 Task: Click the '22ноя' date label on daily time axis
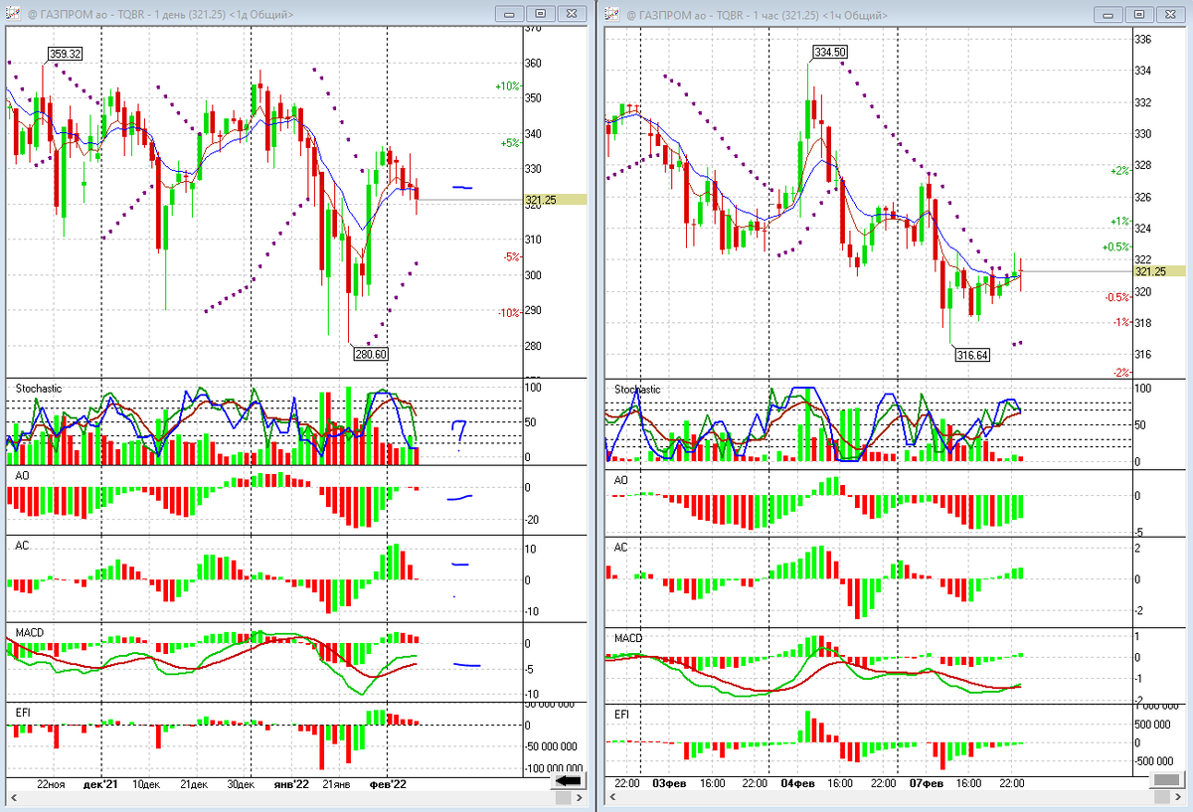pyautogui.click(x=52, y=784)
